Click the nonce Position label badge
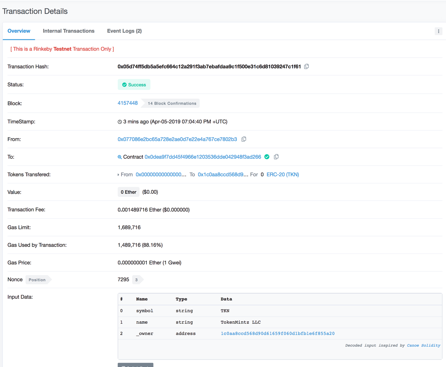 click(38, 280)
